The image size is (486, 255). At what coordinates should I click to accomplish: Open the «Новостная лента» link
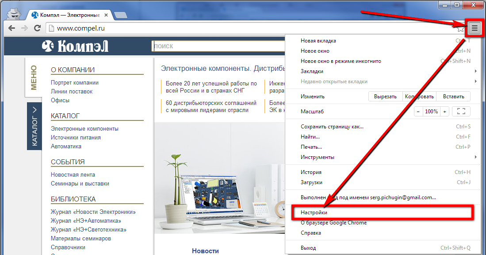click(x=73, y=175)
